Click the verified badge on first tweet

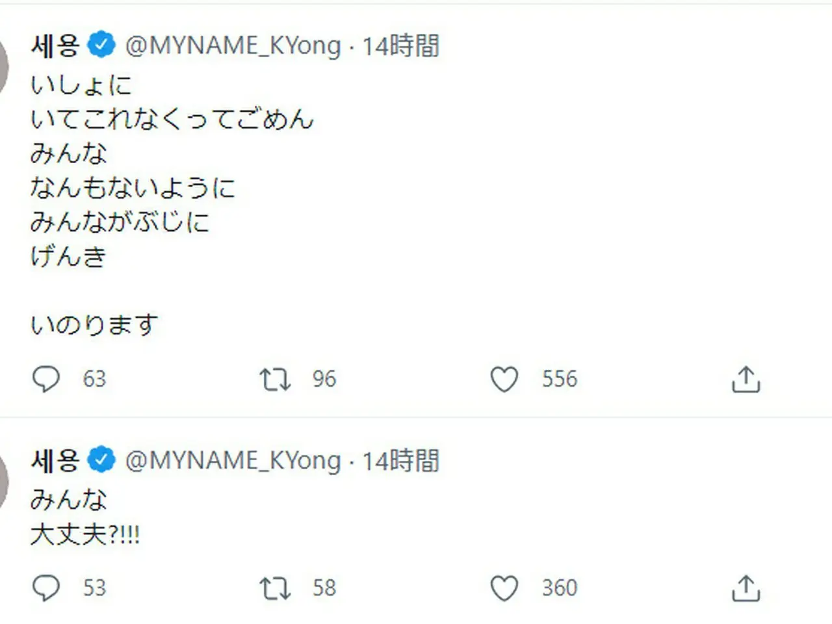tap(101, 45)
